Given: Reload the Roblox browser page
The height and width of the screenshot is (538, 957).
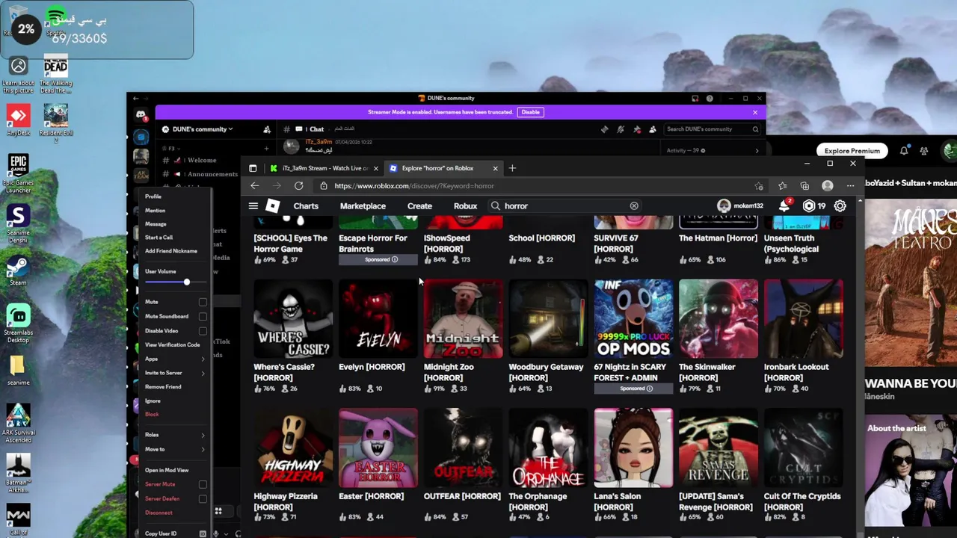Looking at the screenshot, I should pos(299,186).
